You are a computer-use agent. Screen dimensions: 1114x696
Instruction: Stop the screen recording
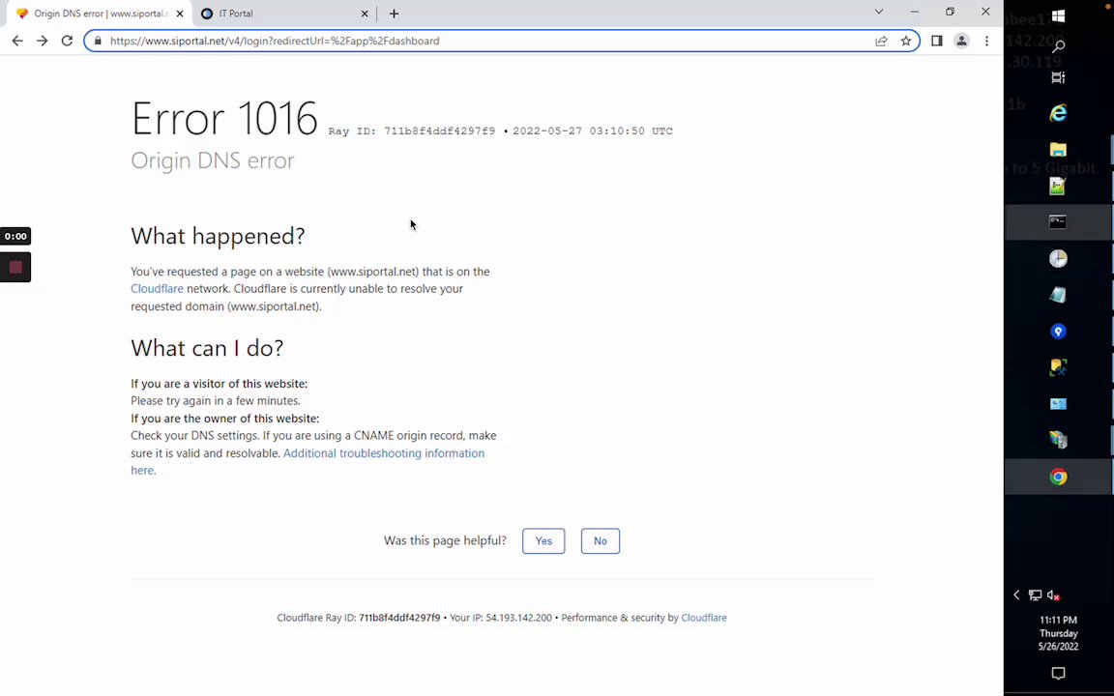(x=15, y=267)
